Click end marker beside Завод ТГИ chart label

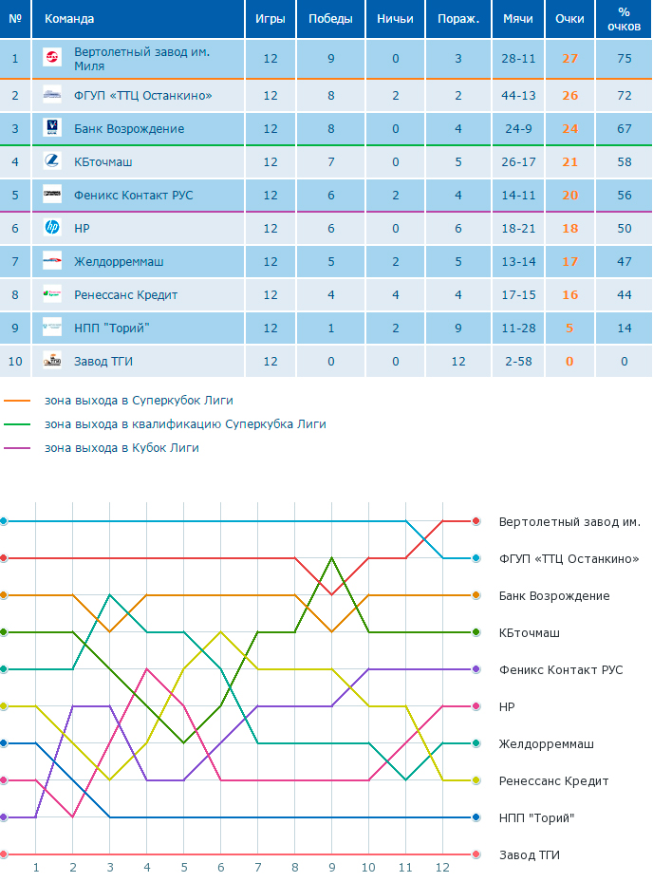coord(476,854)
